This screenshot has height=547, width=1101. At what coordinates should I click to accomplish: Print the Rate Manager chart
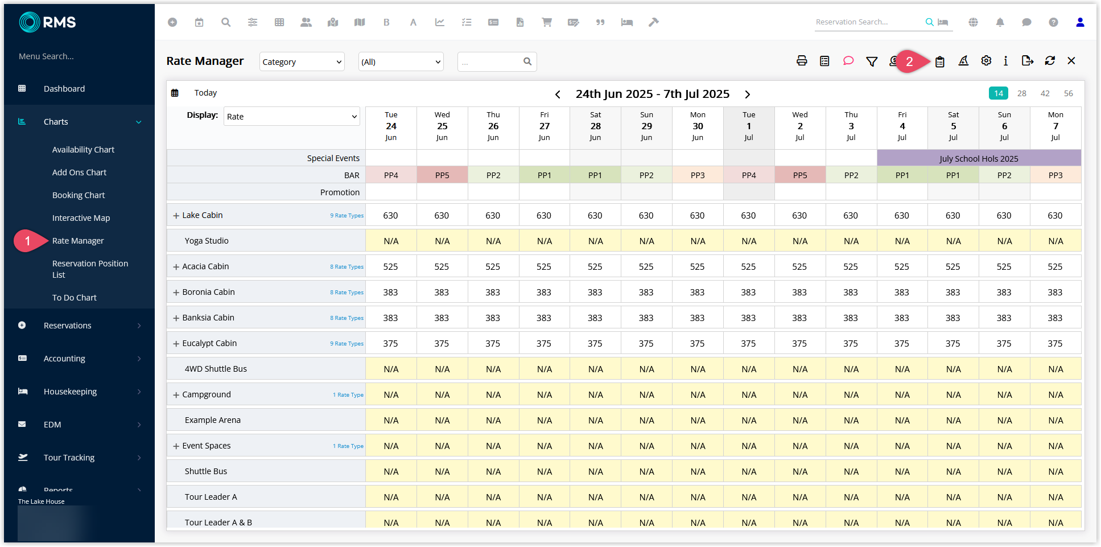(802, 61)
